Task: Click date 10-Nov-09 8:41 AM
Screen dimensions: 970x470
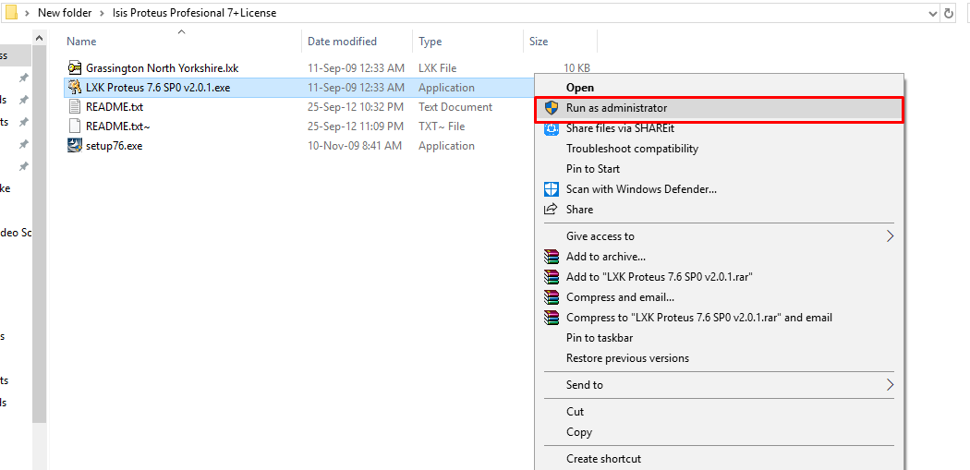Action: point(355,146)
